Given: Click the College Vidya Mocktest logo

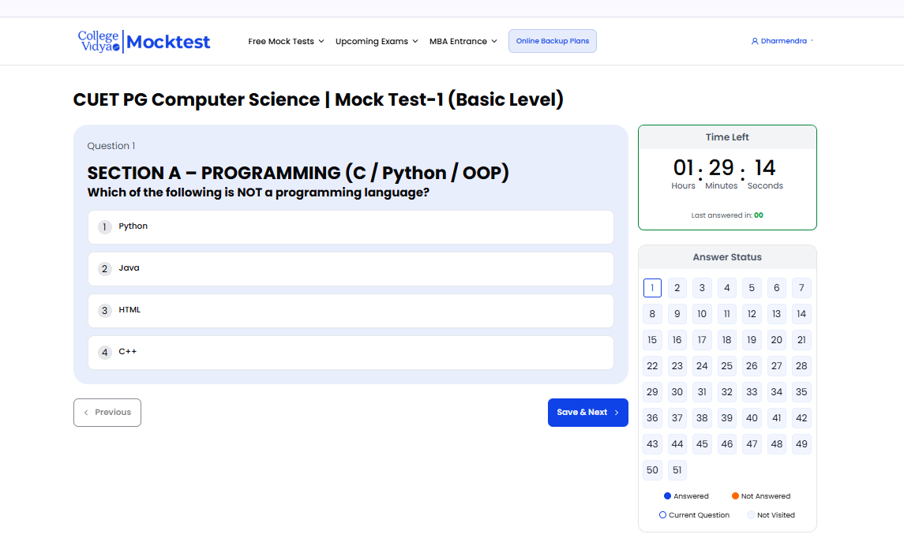Looking at the screenshot, I should click(144, 41).
